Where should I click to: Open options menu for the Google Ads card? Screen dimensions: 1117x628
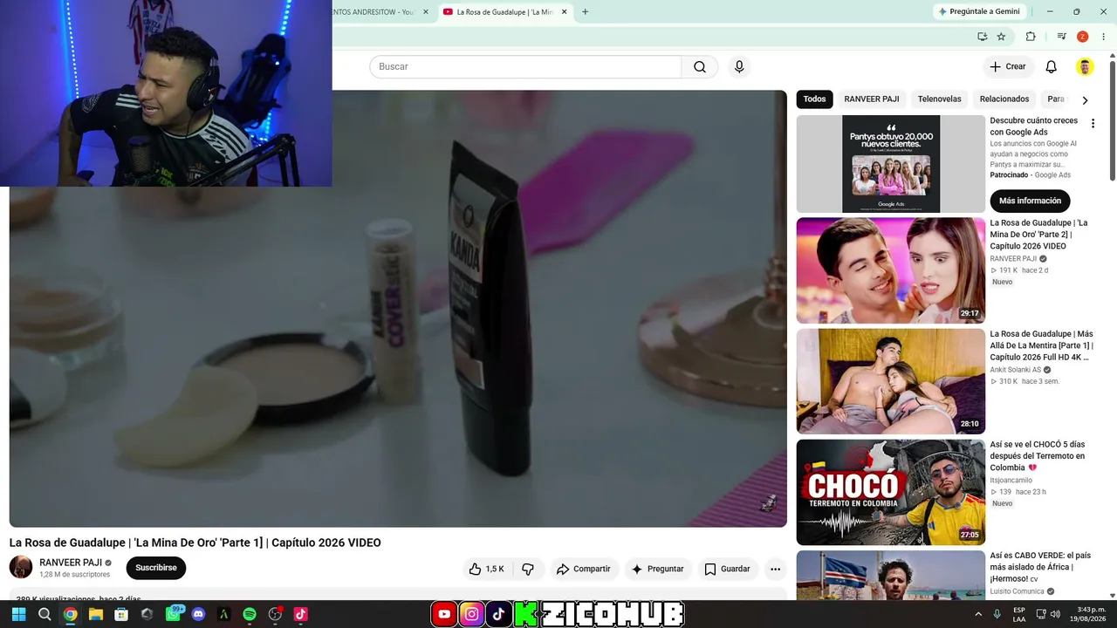tap(1093, 124)
